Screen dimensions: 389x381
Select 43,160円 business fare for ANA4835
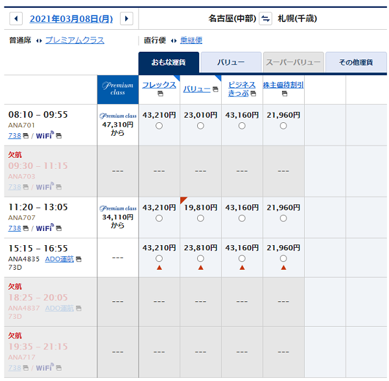click(242, 259)
